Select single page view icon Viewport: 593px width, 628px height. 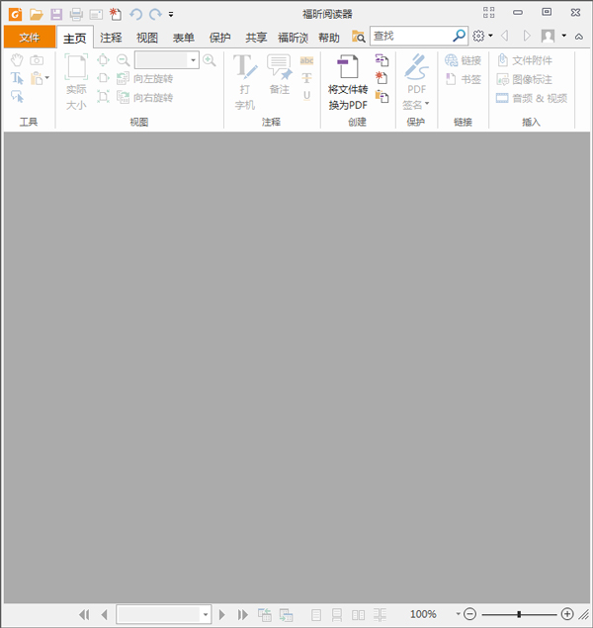(316, 615)
